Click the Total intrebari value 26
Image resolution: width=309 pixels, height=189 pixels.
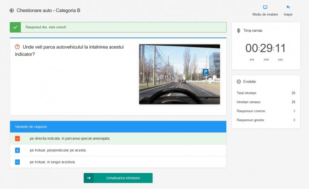[293, 93]
